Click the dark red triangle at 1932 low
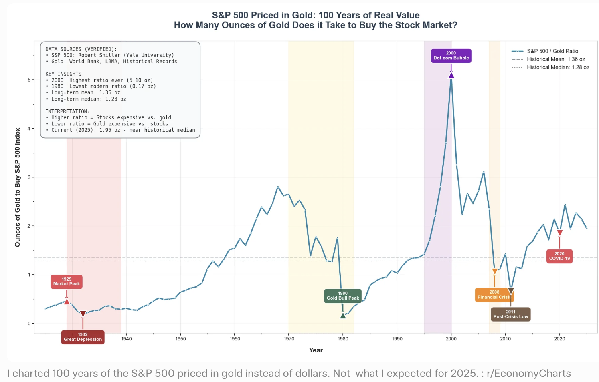 [x=83, y=314]
